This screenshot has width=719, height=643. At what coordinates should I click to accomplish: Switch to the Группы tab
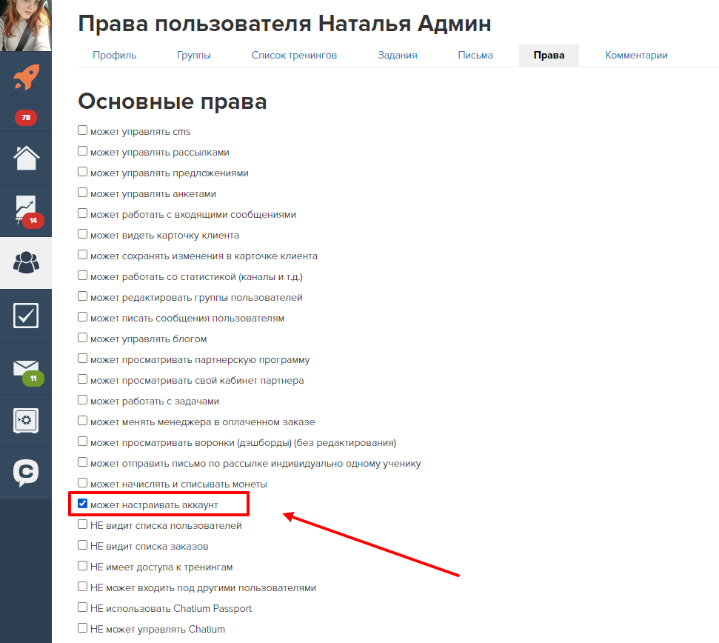coord(194,56)
